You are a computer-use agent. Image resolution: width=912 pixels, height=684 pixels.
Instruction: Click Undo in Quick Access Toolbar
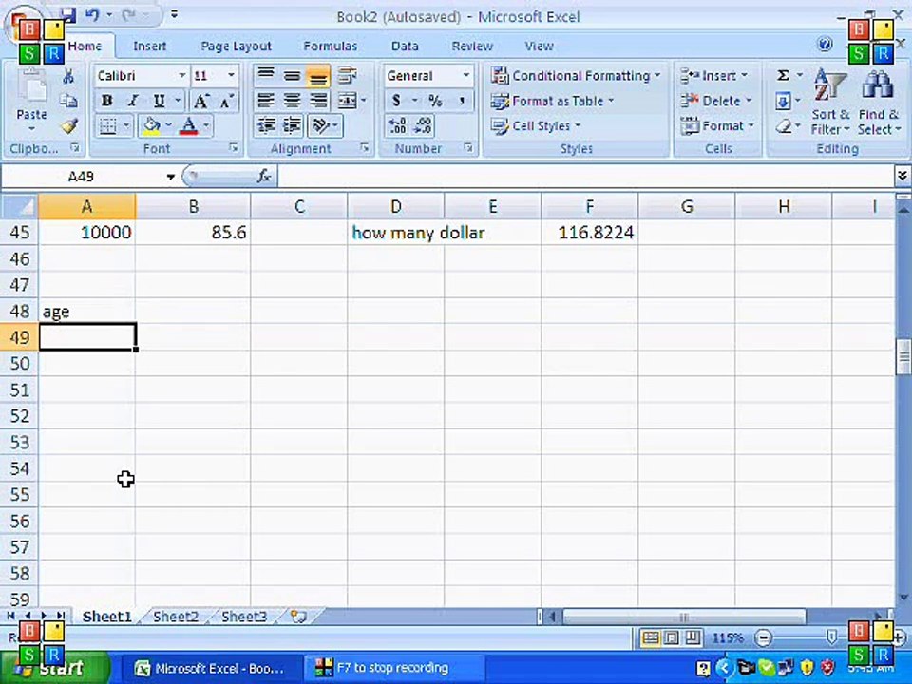(92, 15)
